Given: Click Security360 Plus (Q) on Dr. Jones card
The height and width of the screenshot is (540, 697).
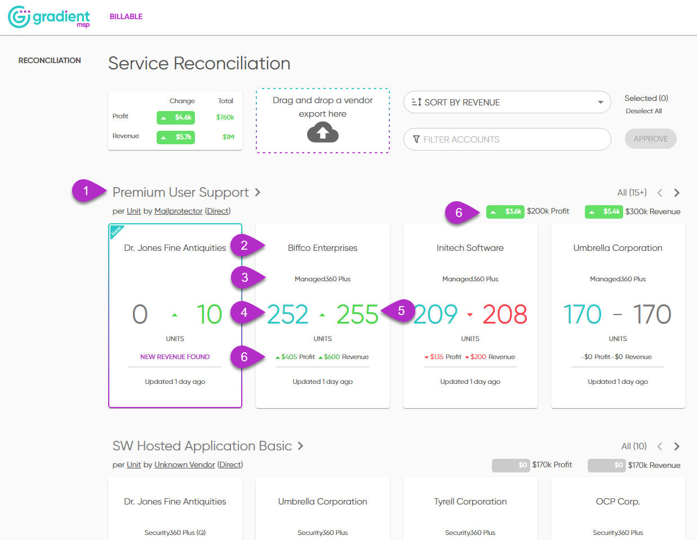Looking at the screenshot, I should pyautogui.click(x=175, y=533).
